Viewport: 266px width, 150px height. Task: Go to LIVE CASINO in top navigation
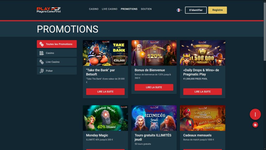pyautogui.click(x=110, y=9)
